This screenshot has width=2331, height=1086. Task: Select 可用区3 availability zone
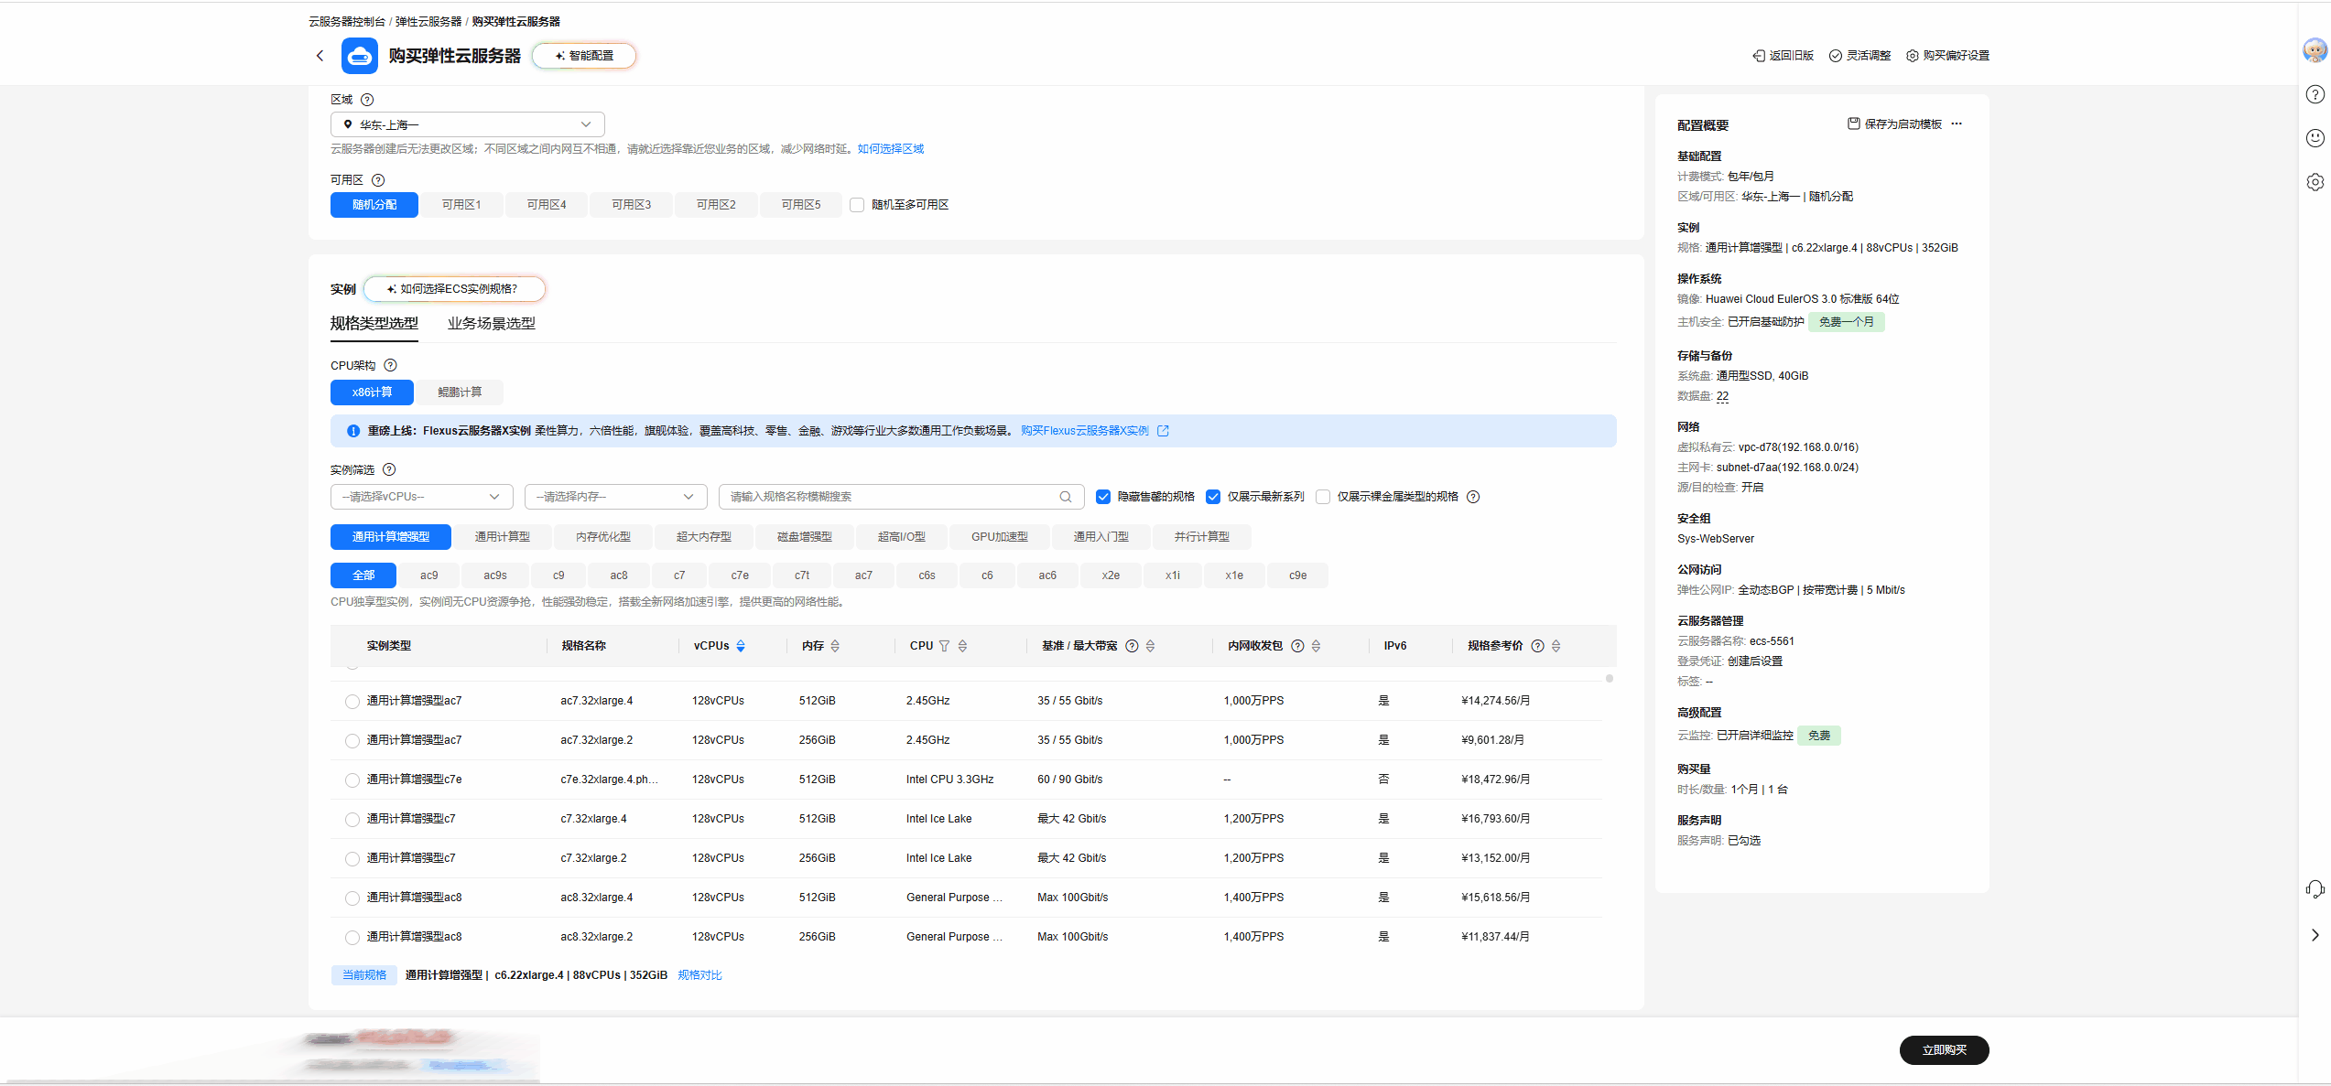(x=631, y=205)
